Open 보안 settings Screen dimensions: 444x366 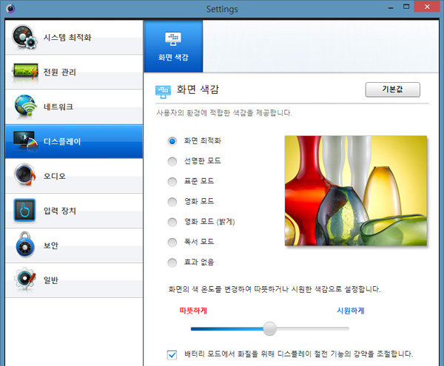tap(74, 245)
